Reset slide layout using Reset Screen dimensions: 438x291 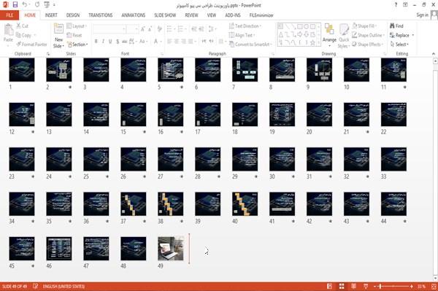[74, 35]
